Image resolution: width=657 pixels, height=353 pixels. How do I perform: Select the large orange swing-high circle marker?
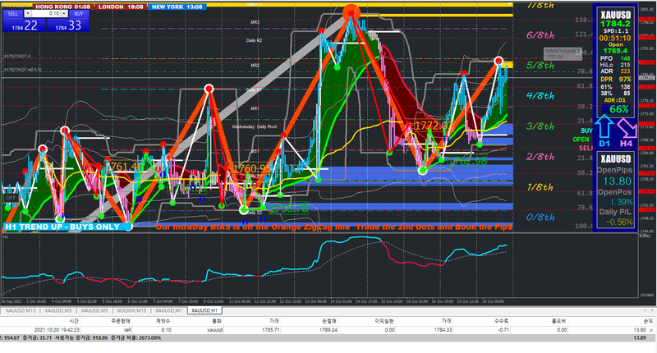coord(351,12)
